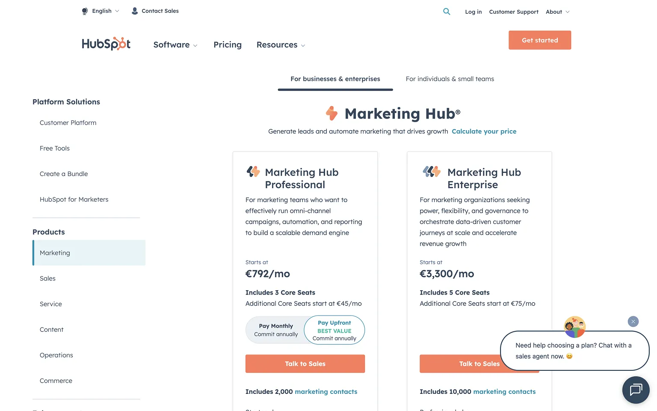Select Sales in Products sidebar
Screen dimensions: 657x411
[x=47, y=279]
